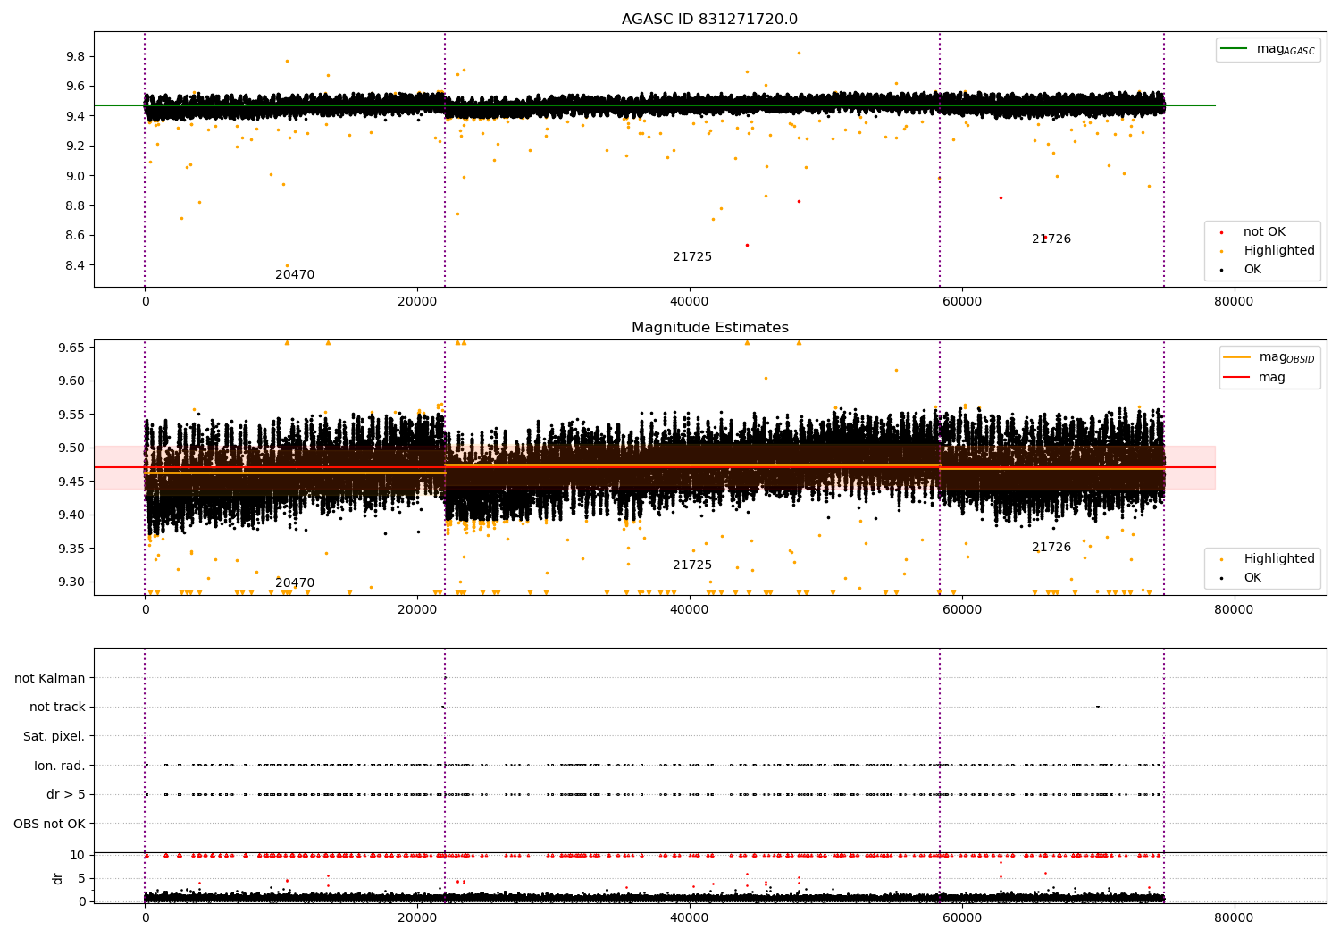Click the y-axis tick 5 in the dr subplot

(x=81, y=878)
